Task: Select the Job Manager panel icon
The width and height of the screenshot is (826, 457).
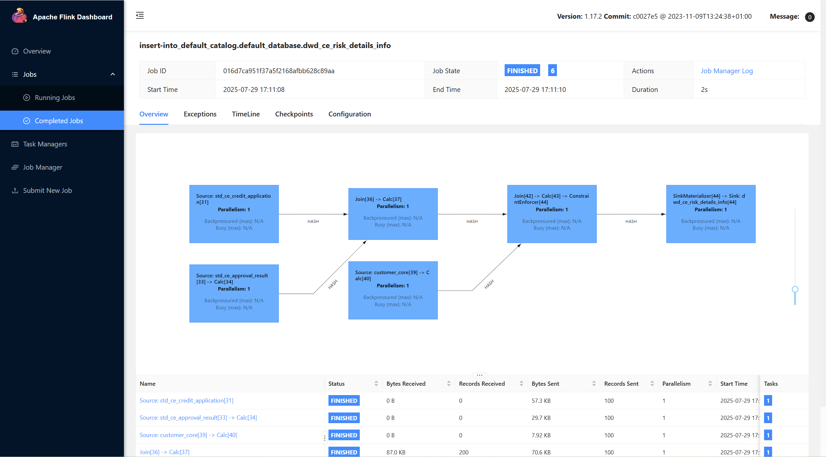Action: coord(15,167)
